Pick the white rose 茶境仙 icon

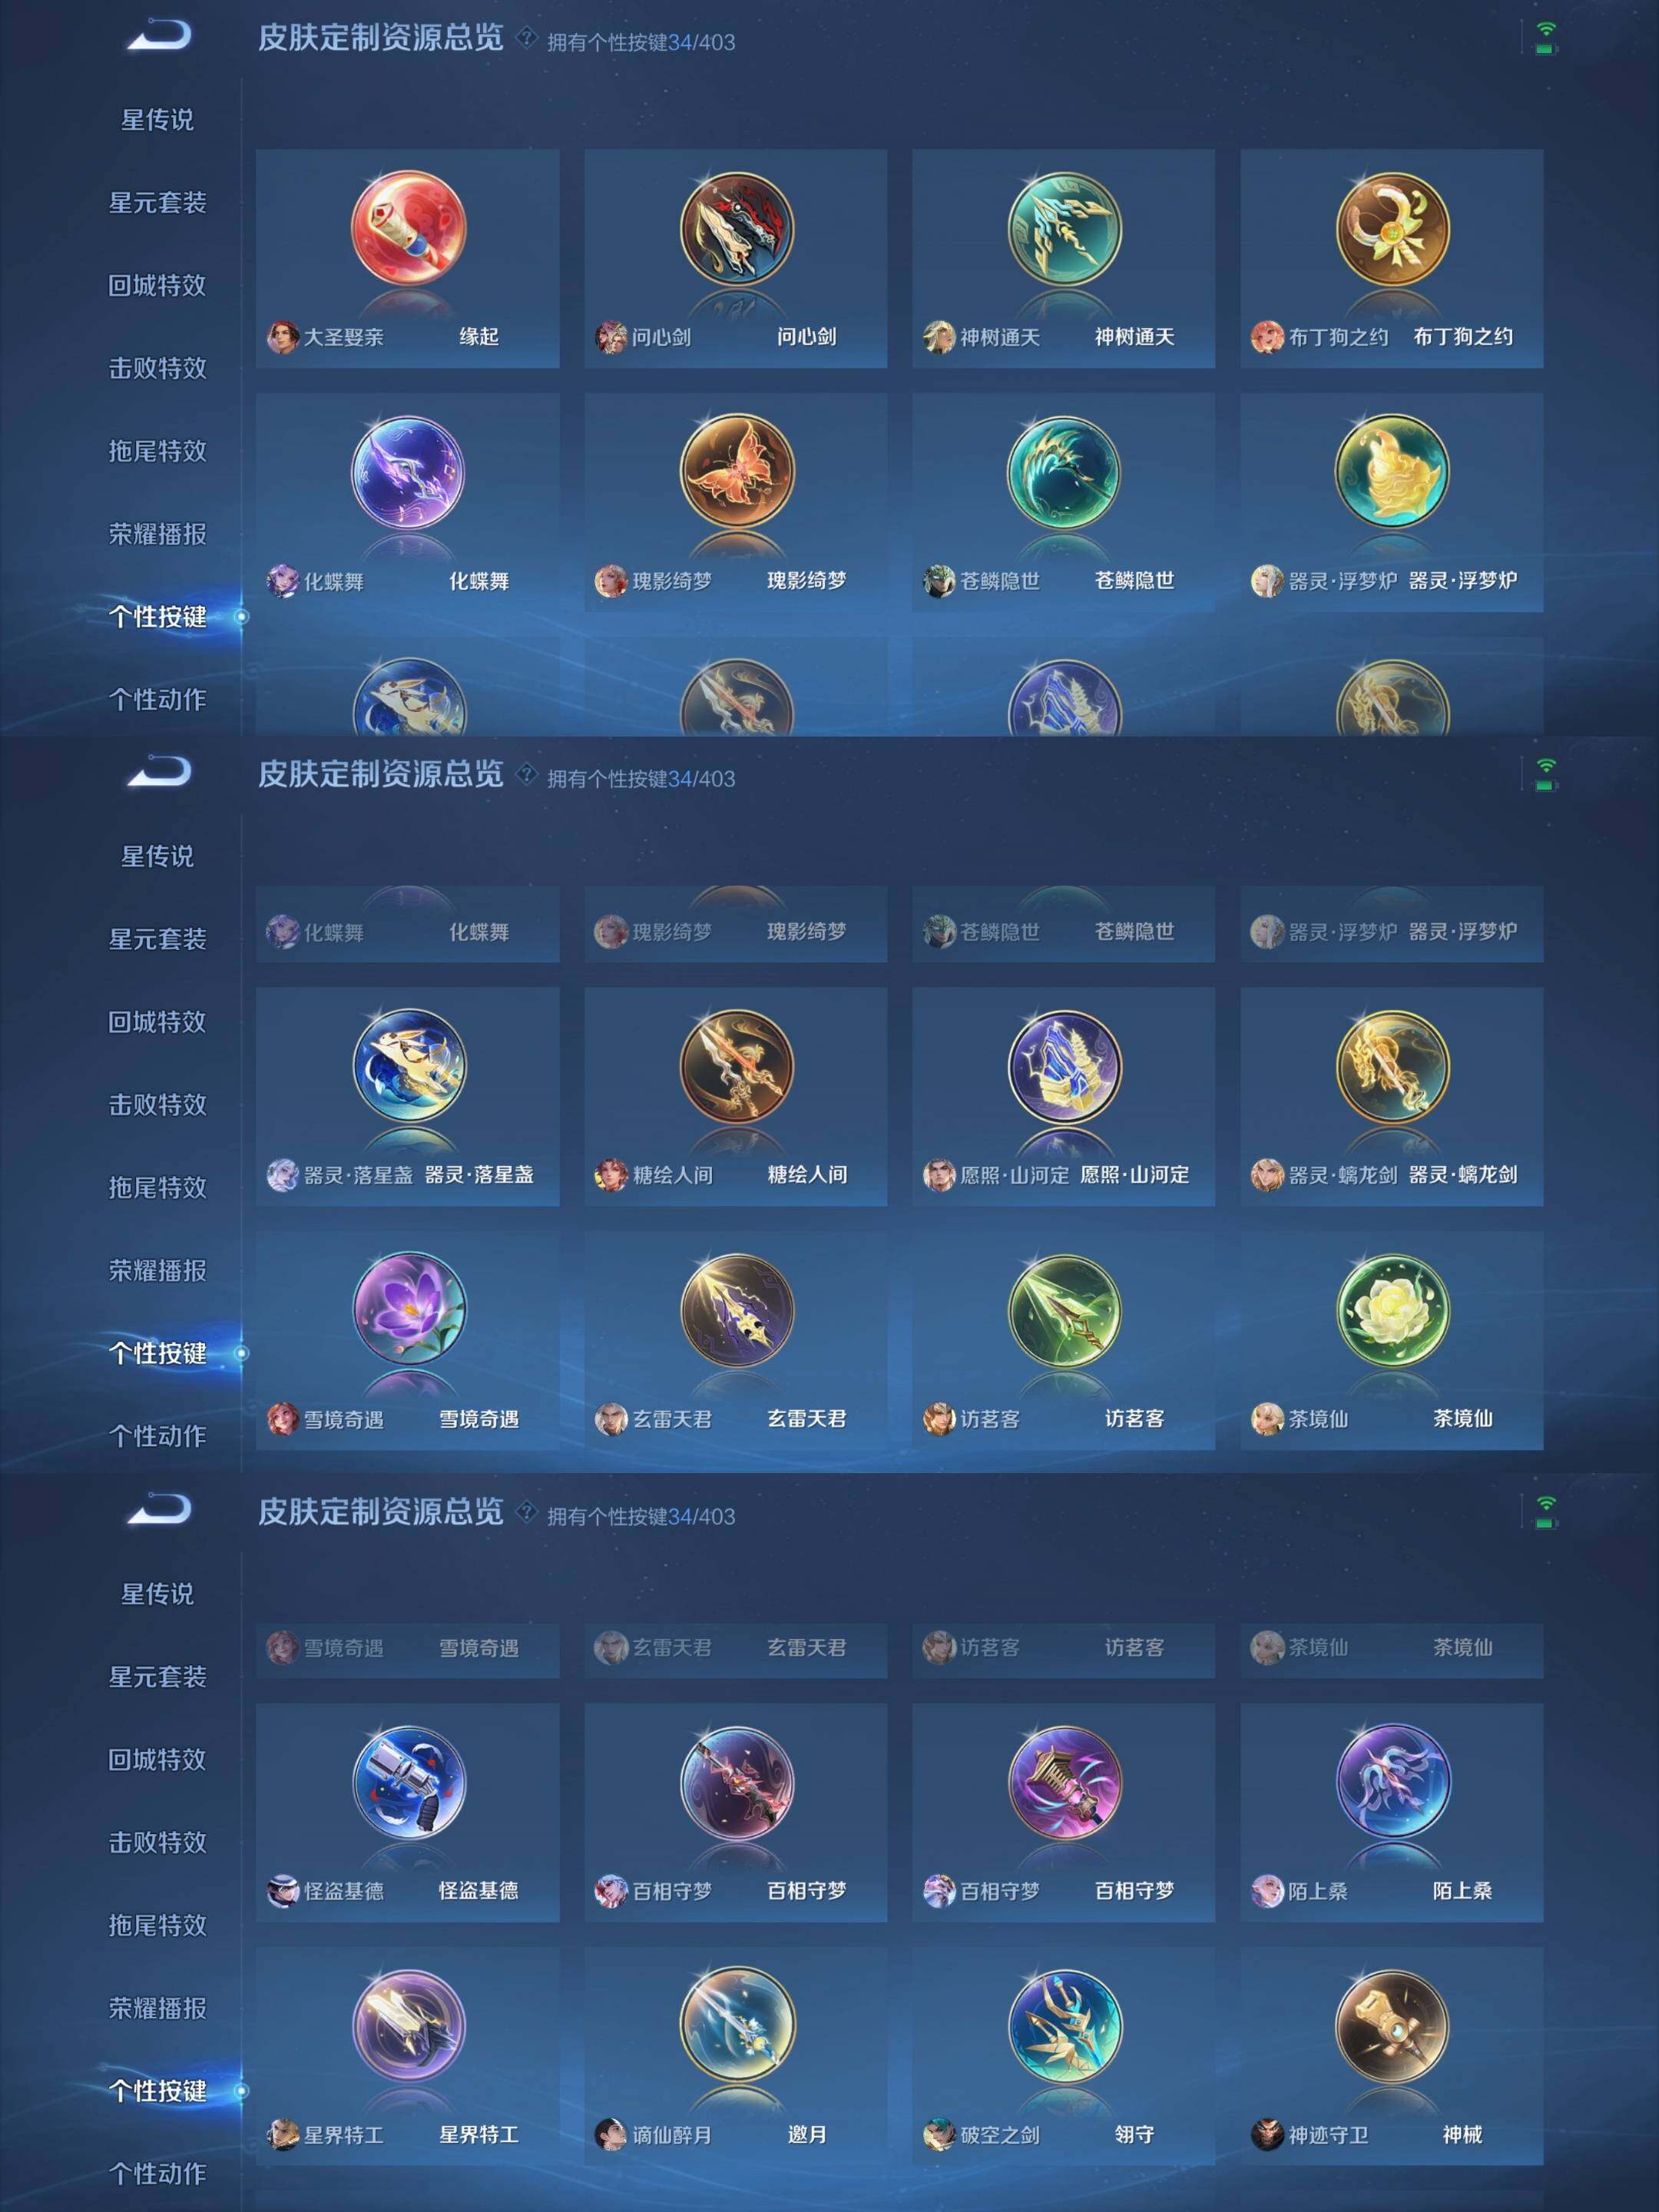pyautogui.click(x=1392, y=1308)
